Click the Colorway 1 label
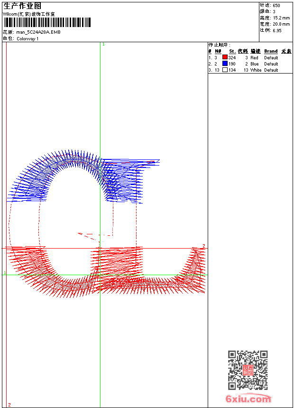This screenshot has width=294, height=408. [x=28, y=38]
